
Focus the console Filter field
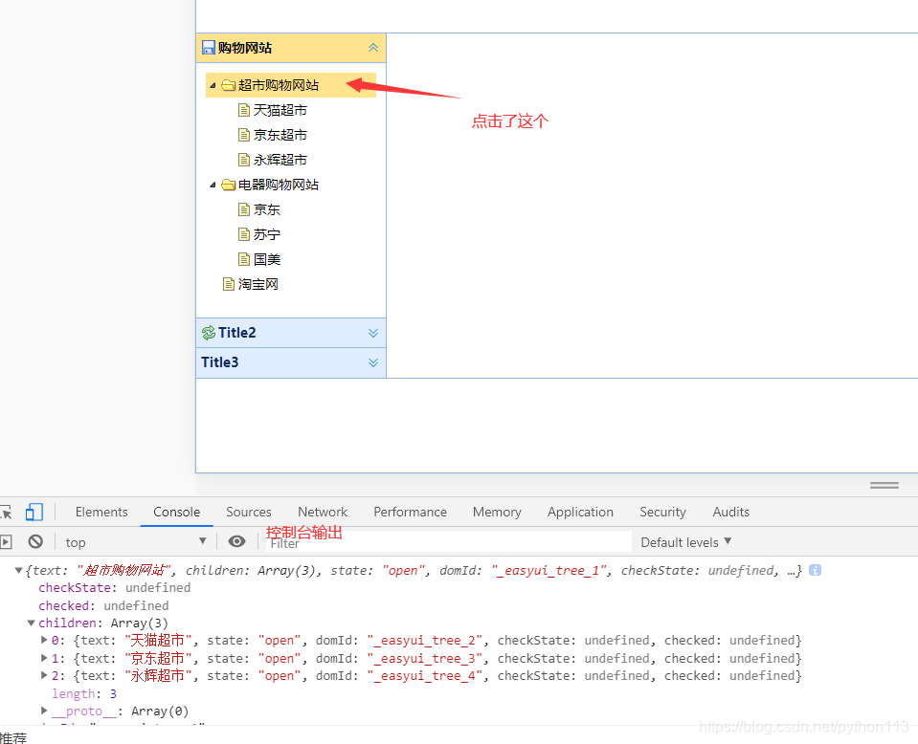pos(448,543)
